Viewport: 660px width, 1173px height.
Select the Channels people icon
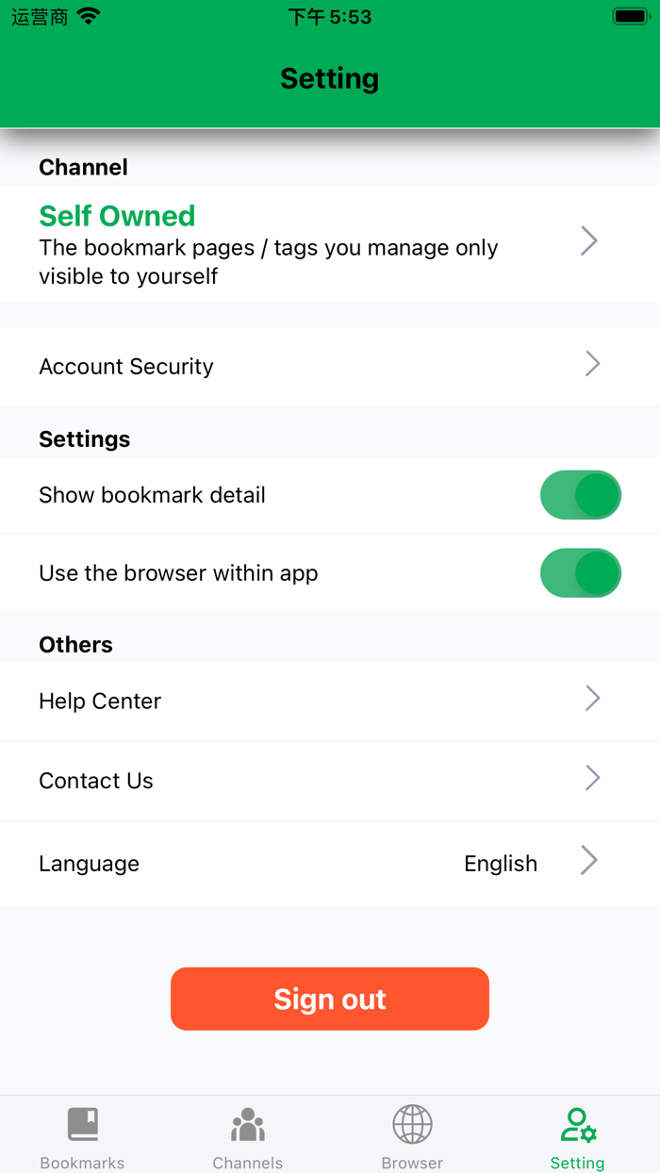pyautogui.click(x=247, y=1124)
